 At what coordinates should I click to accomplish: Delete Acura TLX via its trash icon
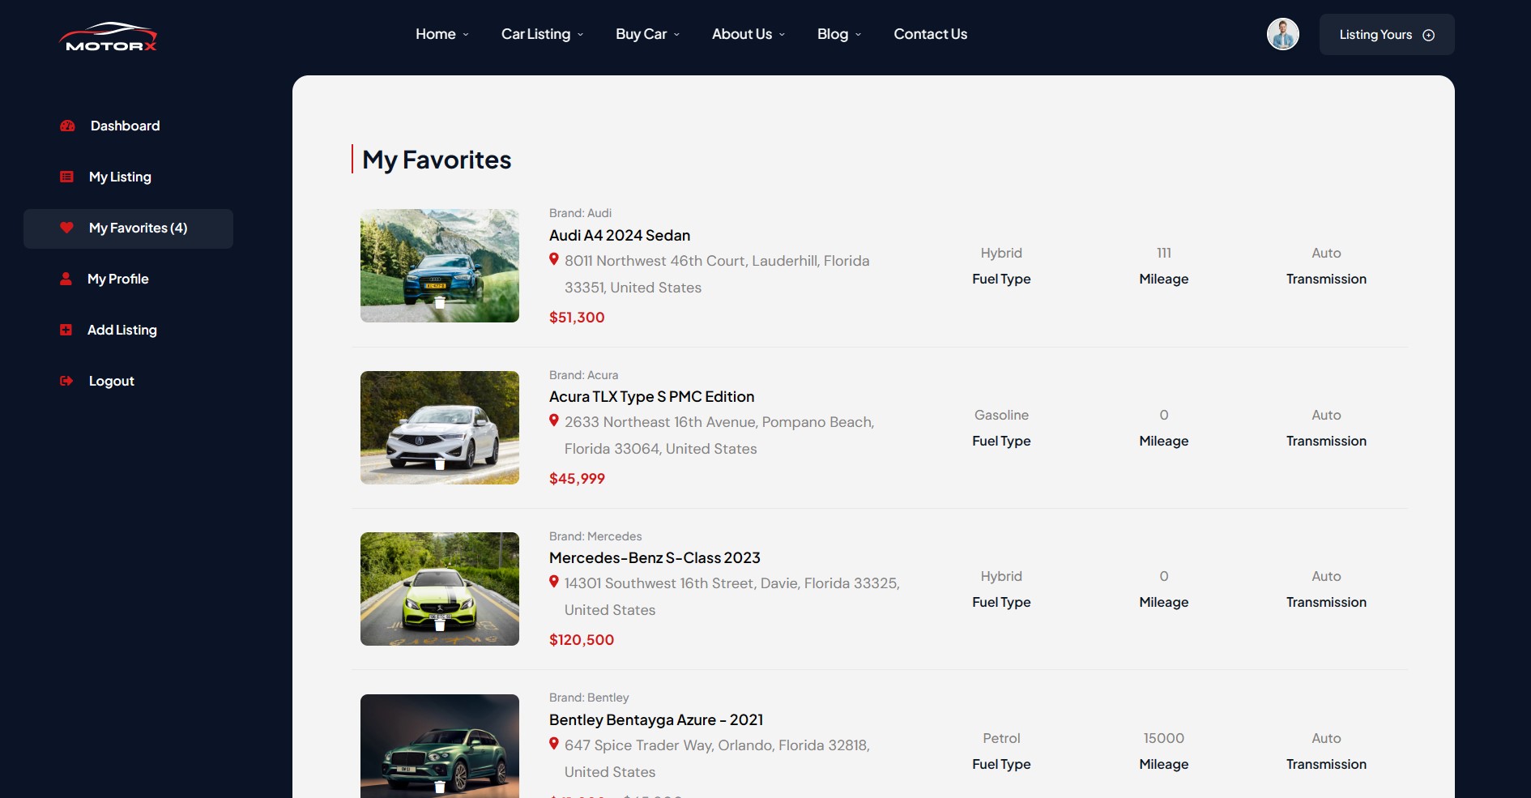coord(439,464)
